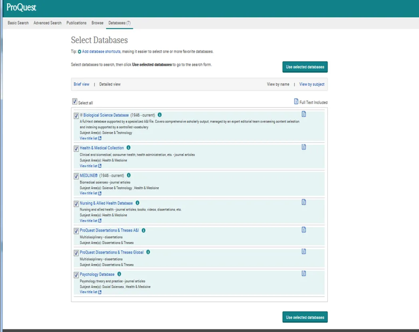
Task: Click full text icon in Dissertations & Theses A&I row
Action: [304, 230]
